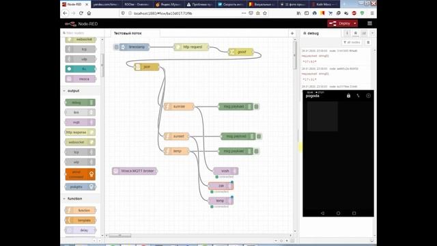Open the info sidebar tab icon
Screen dimensions: 437x246
pyautogui.click(x=347, y=33)
